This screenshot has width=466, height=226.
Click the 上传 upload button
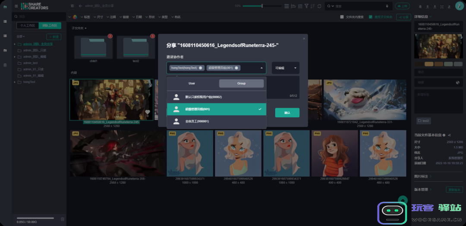pos(402,6)
